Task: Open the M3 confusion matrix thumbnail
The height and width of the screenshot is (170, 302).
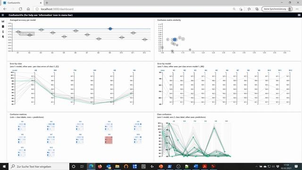Action: [x=80, y=127]
